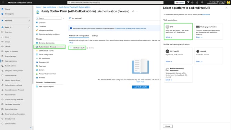The image size is (231, 130).
Task: Select the Android platform
Action: [x=209, y=56]
